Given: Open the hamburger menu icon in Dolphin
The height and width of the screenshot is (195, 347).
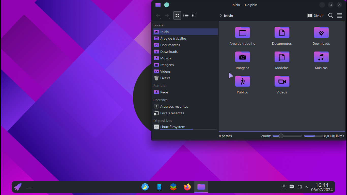Looking at the screenshot, I should pos(339,15).
